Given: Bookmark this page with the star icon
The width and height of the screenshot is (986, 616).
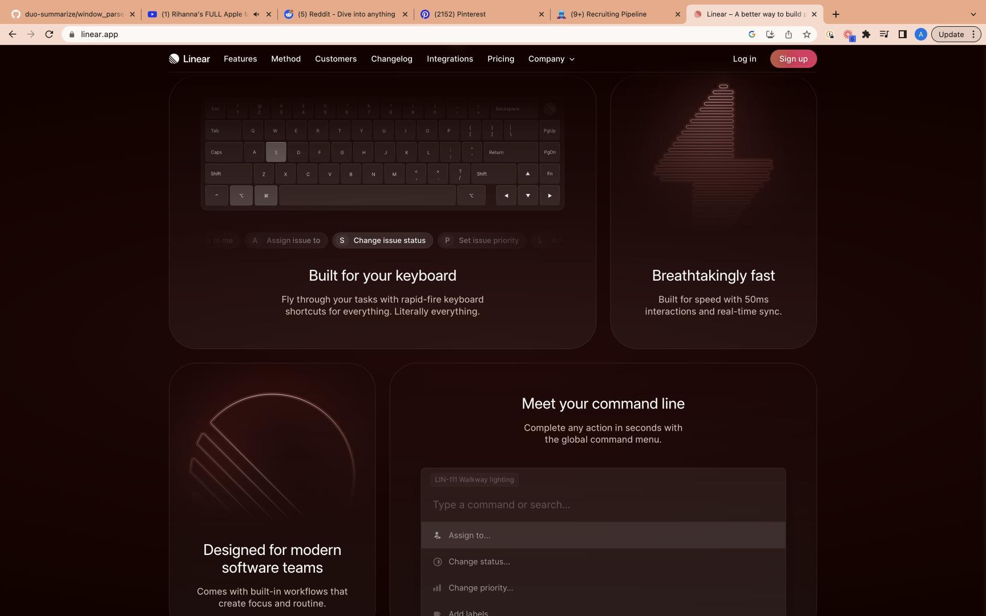Looking at the screenshot, I should [806, 34].
